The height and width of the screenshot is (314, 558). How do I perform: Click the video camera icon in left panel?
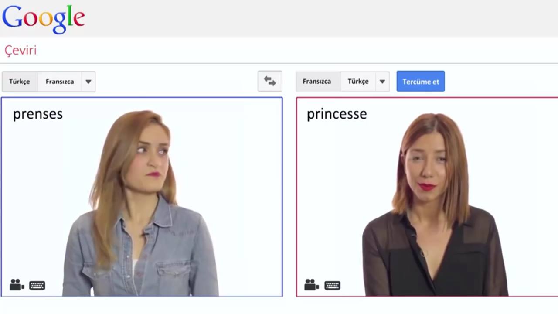[x=17, y=285]
